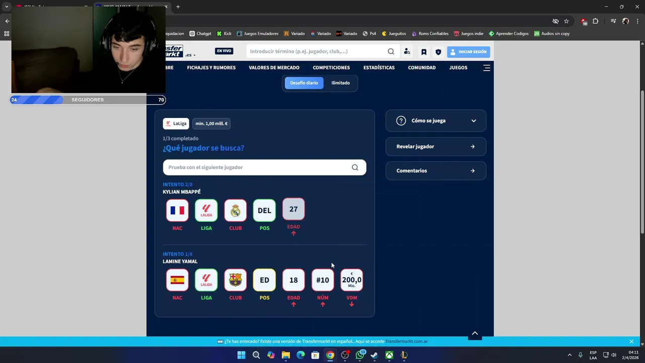
Task: Open Windows Start menu
Action: point(241,355)
